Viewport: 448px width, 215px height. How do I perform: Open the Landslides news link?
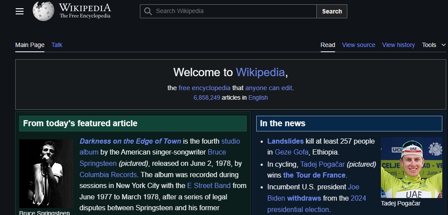(285, 141)
